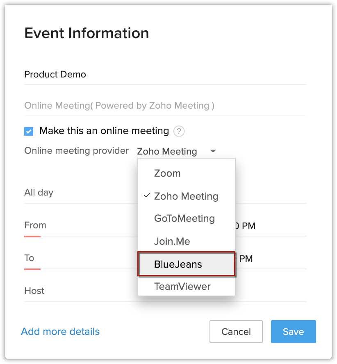337x364 pixels.
Task: Collapse the online meeting provider dropdown arrow
Action: [213, 151]
